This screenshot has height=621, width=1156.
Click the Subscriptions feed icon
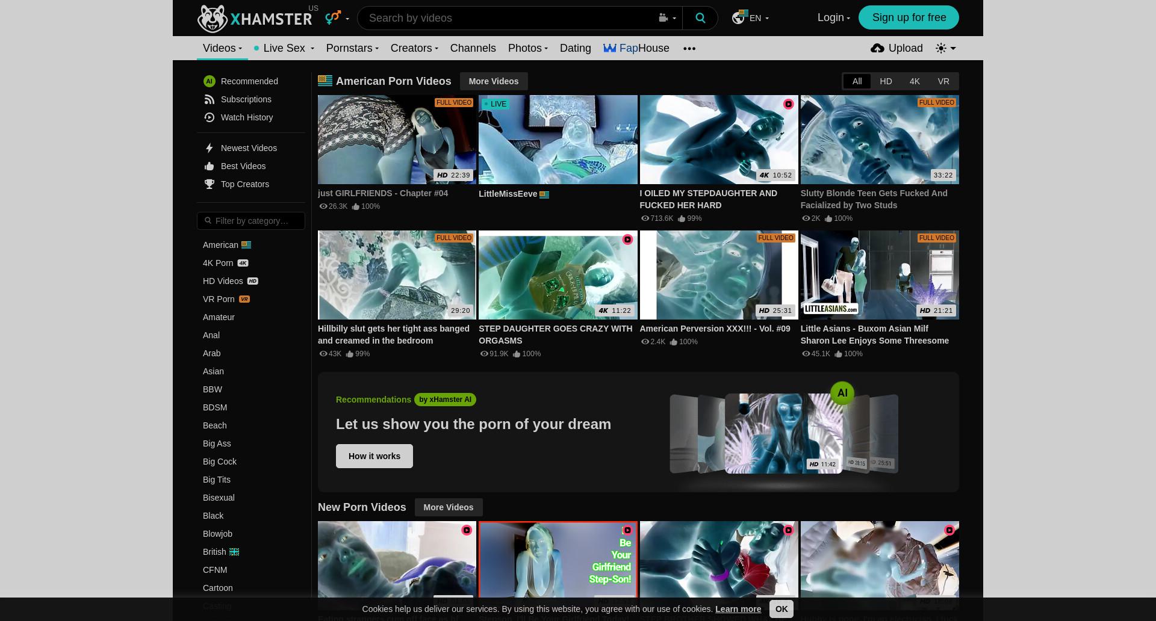(x=210, y=99)
